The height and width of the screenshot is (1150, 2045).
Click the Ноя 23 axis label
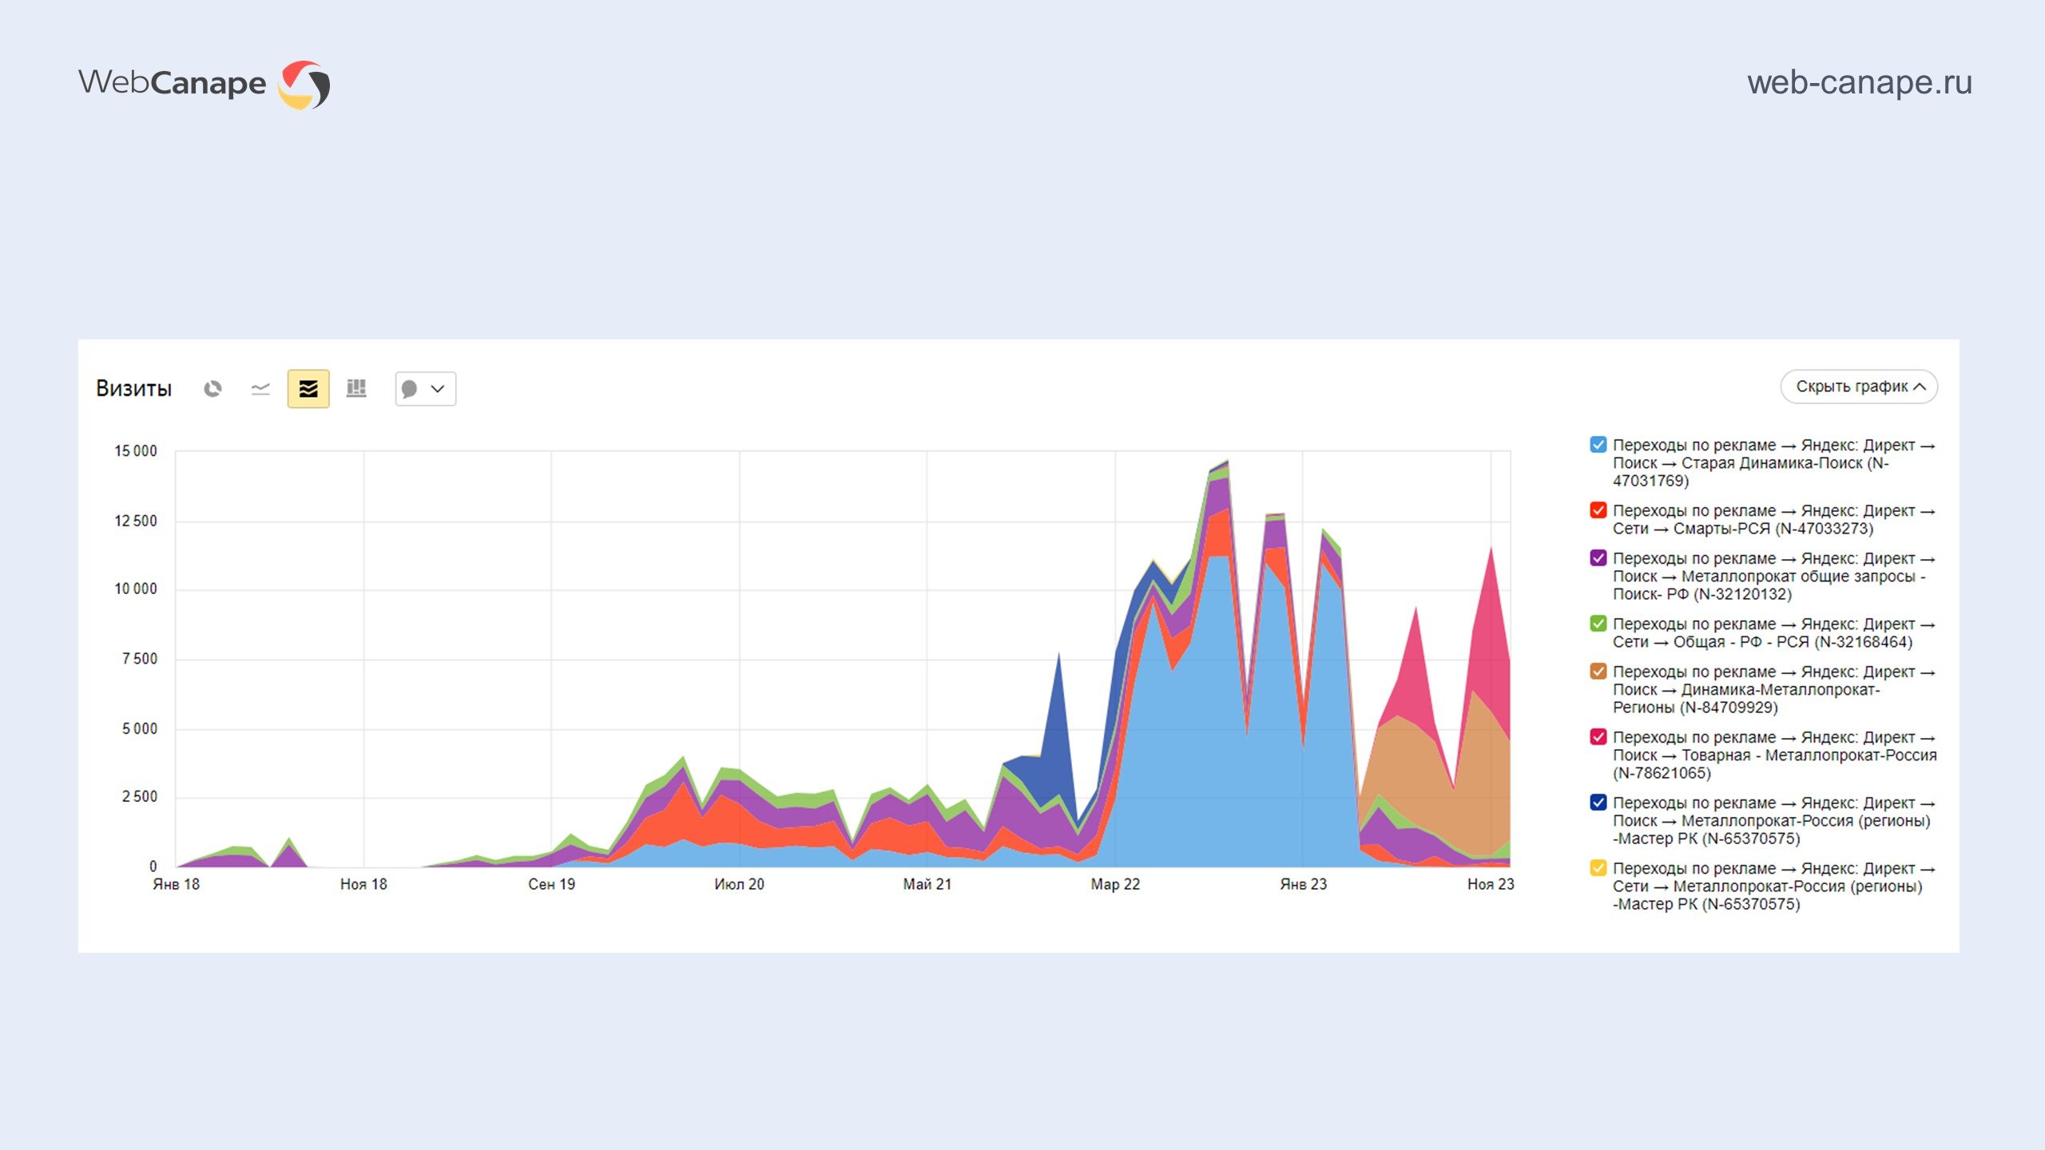click(x=1490, y=884)
